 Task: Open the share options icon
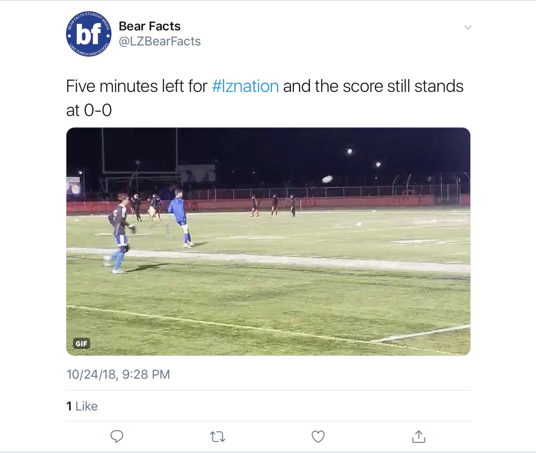pos(419,436)
